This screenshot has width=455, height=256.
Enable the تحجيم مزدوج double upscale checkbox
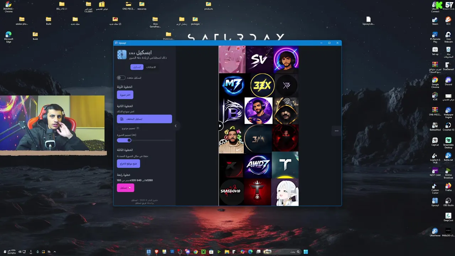coord(119,128)
